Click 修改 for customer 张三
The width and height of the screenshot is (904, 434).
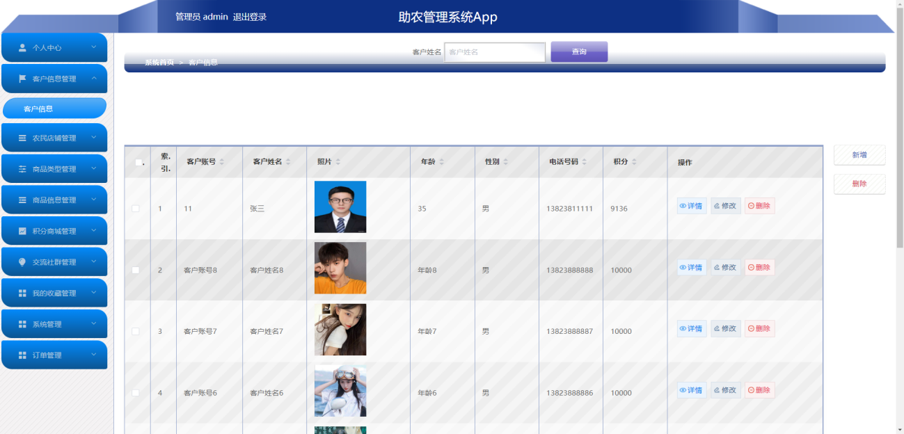[725, 206]
